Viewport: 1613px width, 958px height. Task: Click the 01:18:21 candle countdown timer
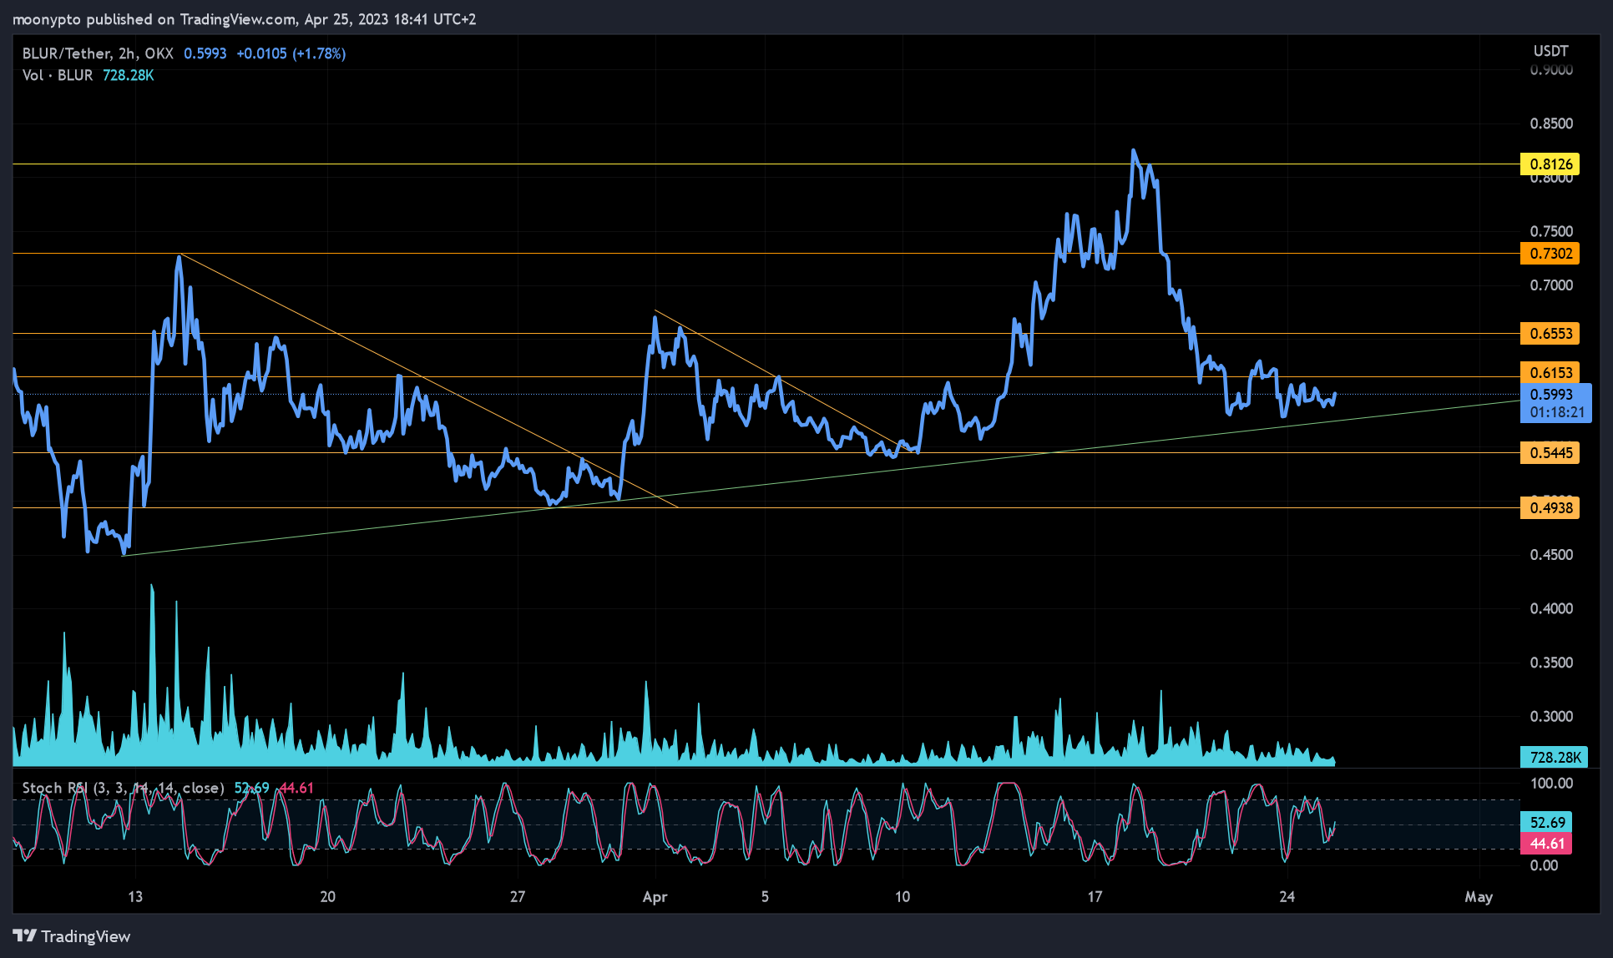click(1557, 412)
